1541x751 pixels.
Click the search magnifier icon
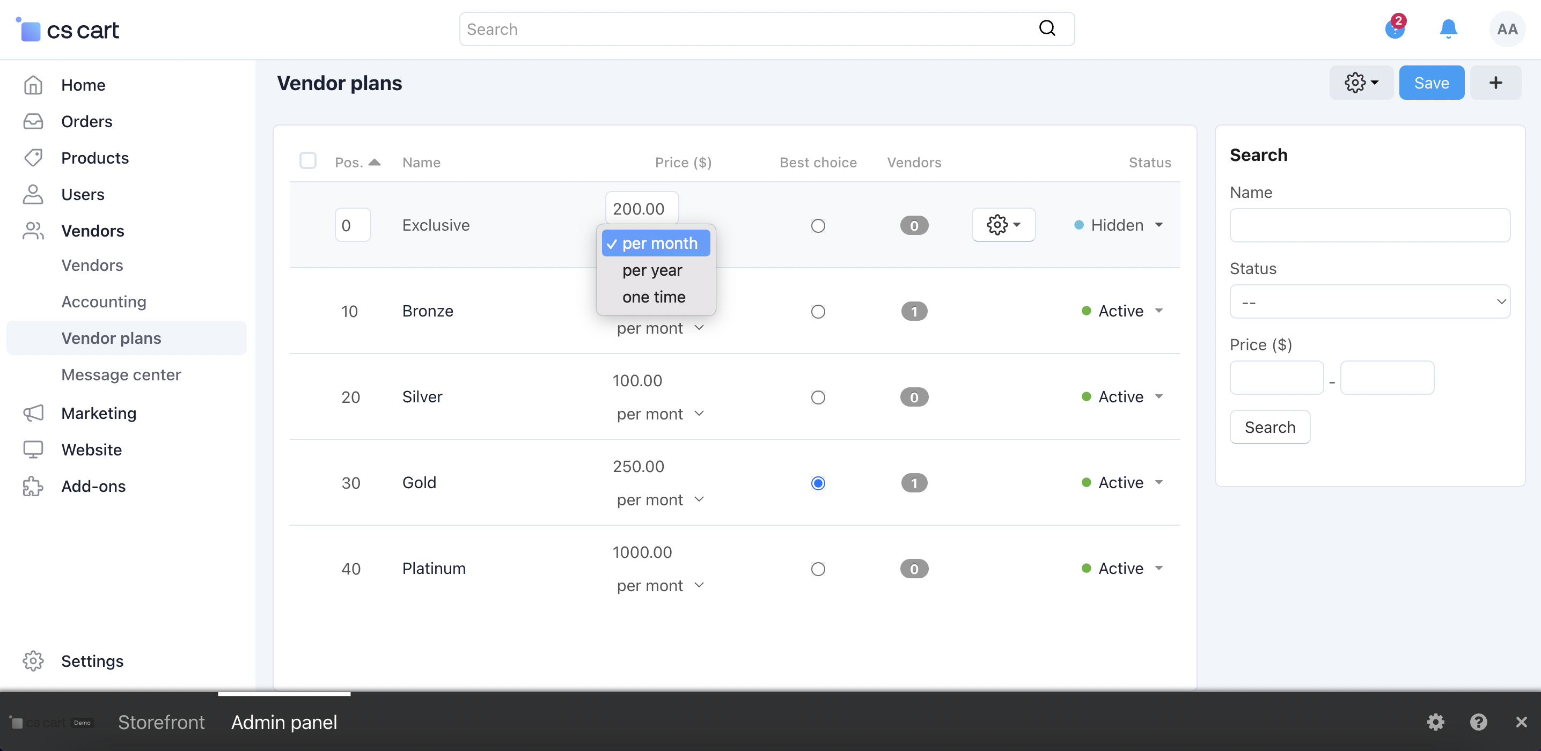click(1047, 28)
